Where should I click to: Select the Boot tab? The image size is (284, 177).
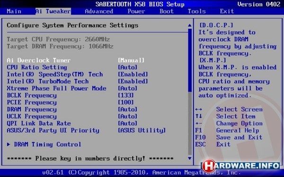click(x=167, y=11)
